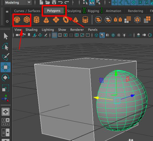Open the viewport Renderer menu
This screenshot has width=153, height=141.
click(x=77, y=30)
